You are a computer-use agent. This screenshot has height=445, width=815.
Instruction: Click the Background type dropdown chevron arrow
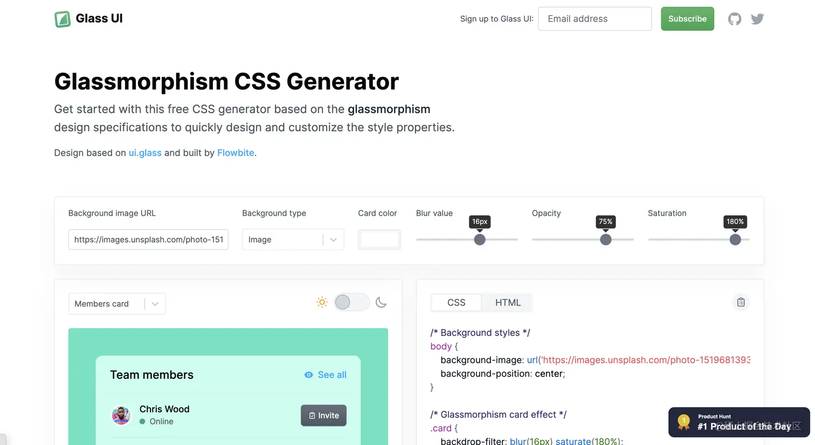[333, 240]
